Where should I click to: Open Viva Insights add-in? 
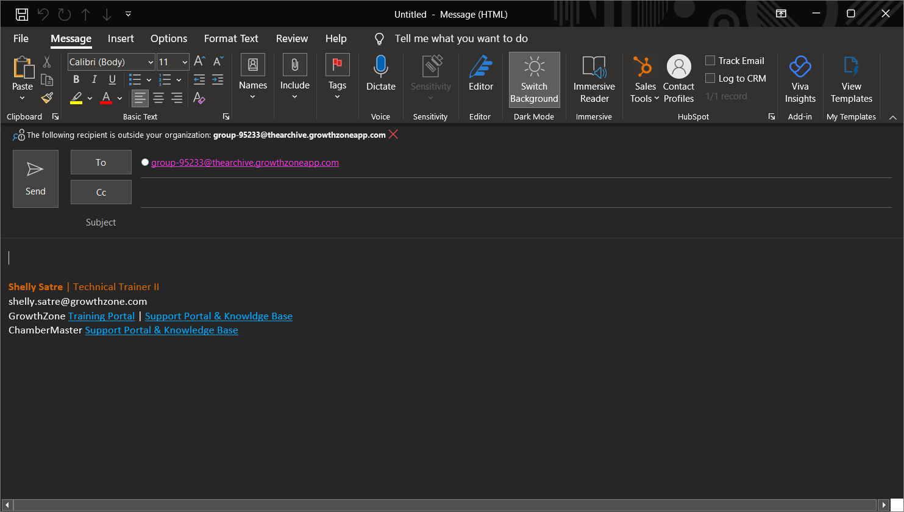coord(800,76)
